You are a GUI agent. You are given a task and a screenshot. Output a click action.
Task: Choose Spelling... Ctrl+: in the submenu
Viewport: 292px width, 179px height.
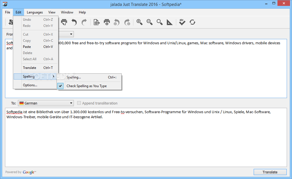[x=89, y=77]
